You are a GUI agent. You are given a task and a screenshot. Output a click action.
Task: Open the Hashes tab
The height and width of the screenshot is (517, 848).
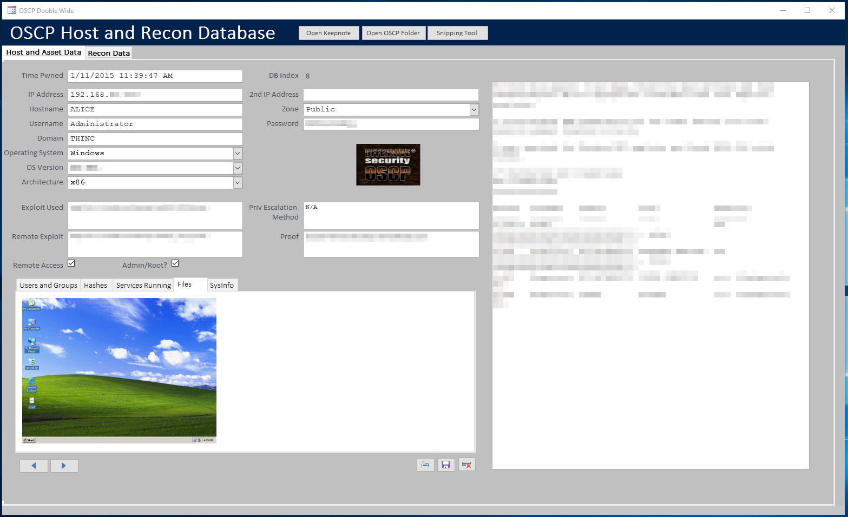tap(95, 285)
